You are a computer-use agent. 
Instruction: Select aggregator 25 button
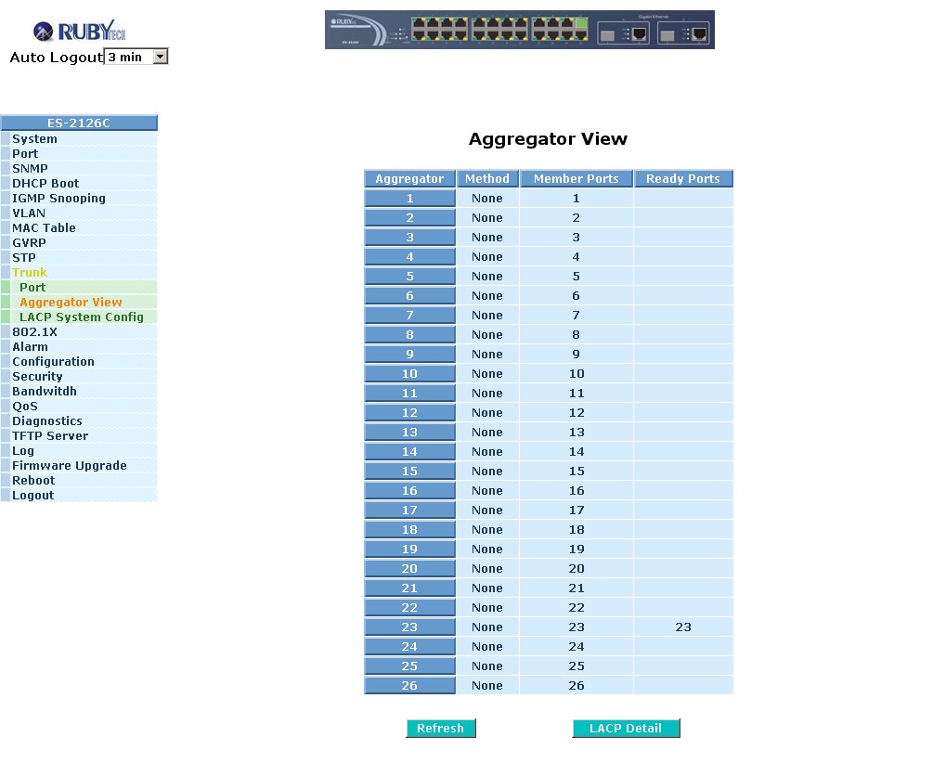[409, 666]
